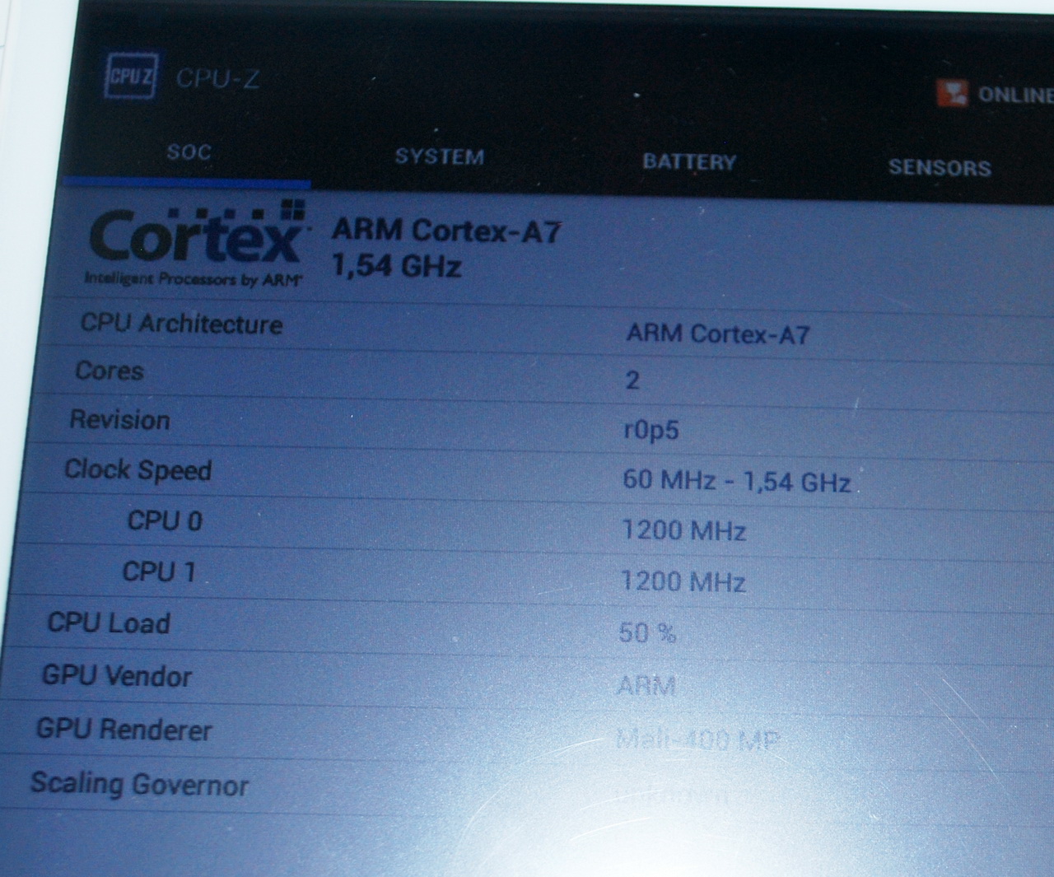
Task: Tap the Cores row label
Action: (110, 371)
